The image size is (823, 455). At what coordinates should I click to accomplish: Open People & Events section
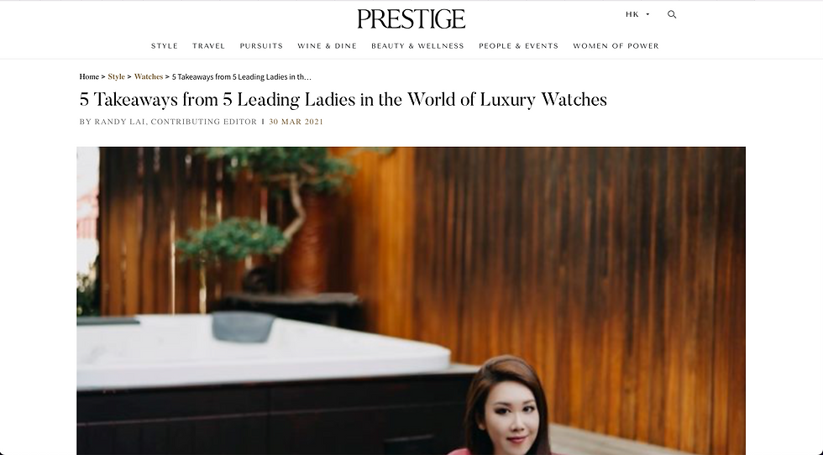(519, 45)
